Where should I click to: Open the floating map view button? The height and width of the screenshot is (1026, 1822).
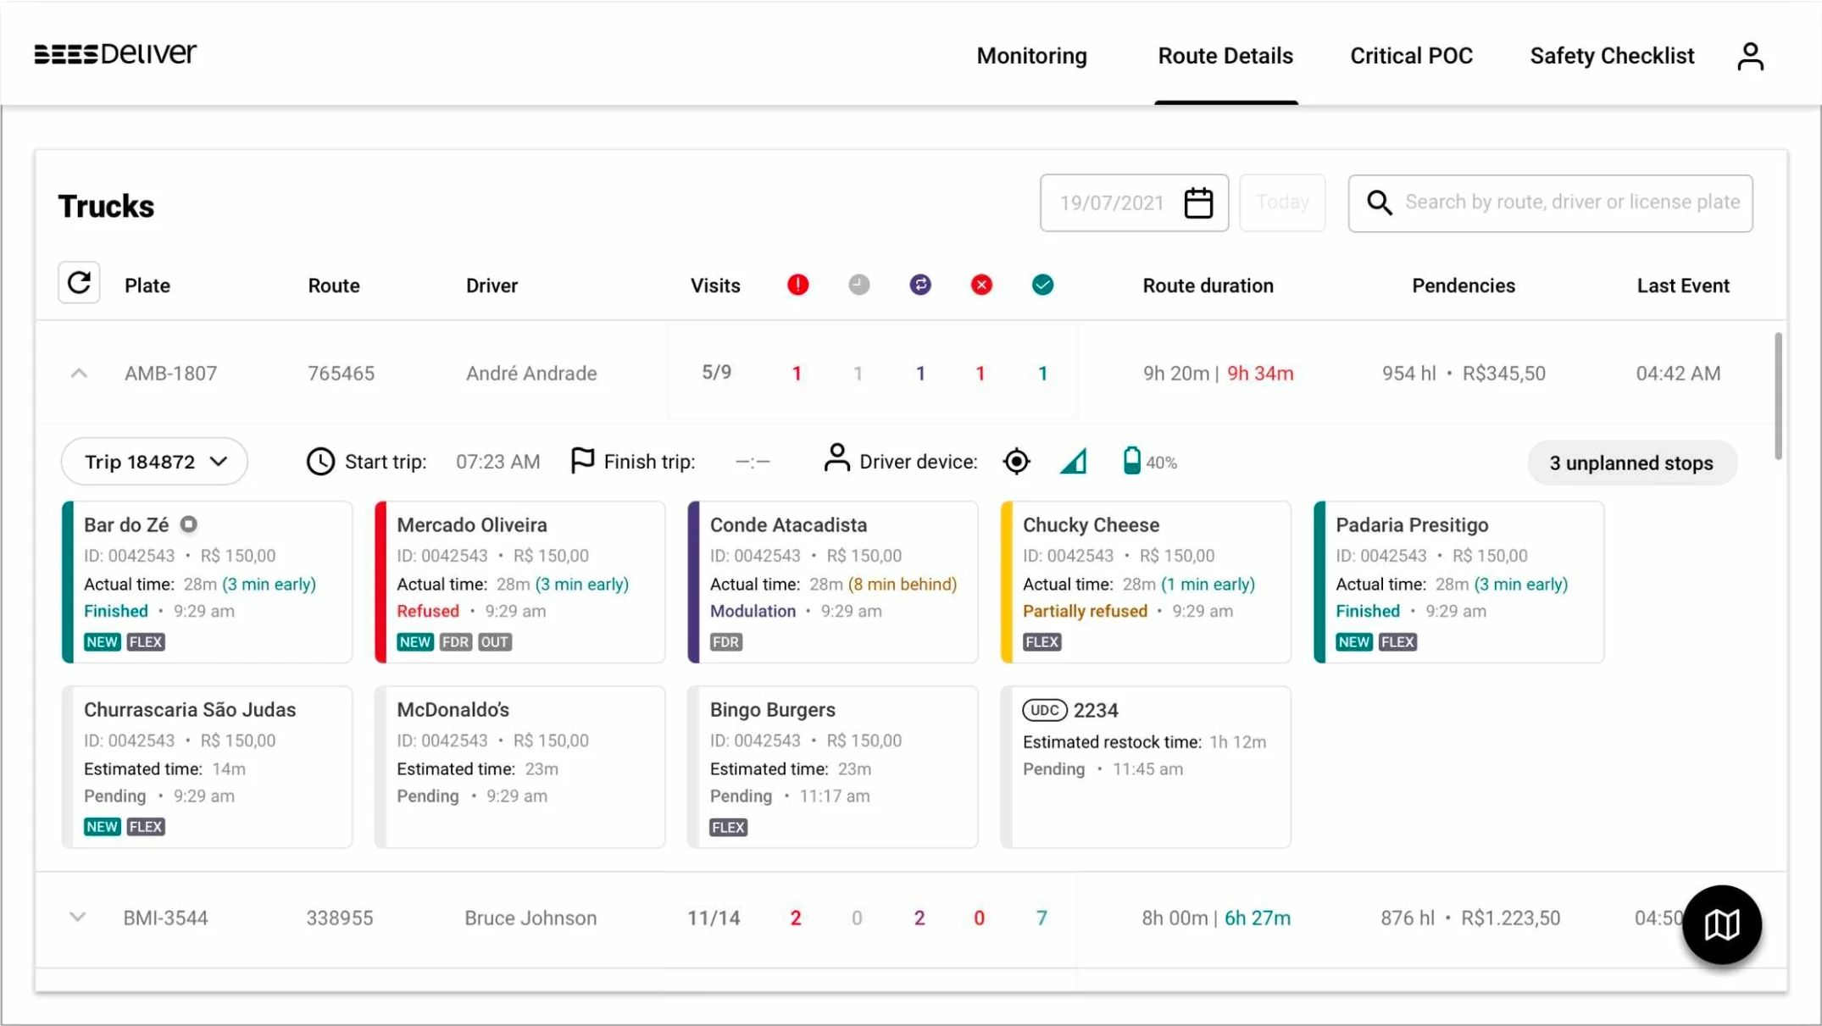pos(1722,924)
